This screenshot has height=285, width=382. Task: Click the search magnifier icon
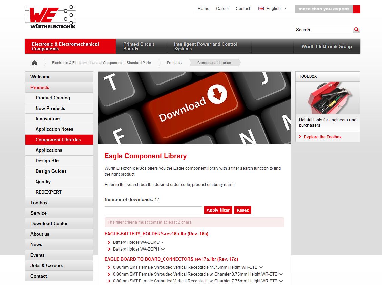click(x=356, y=30)
